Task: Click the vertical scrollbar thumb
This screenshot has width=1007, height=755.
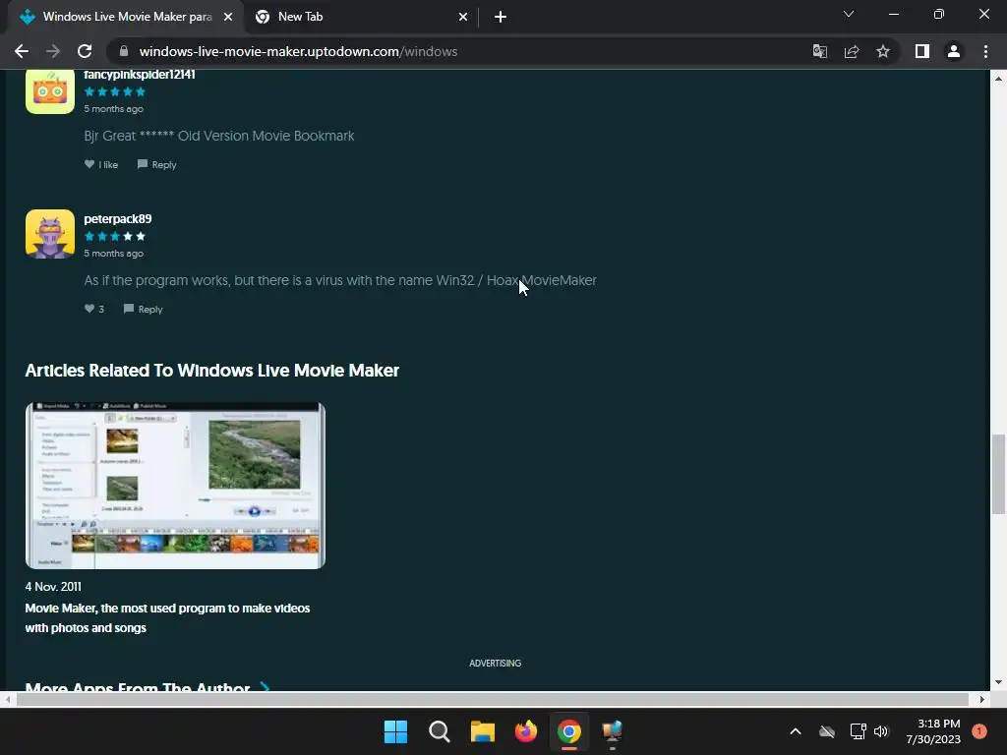Action: click(998, 475)
